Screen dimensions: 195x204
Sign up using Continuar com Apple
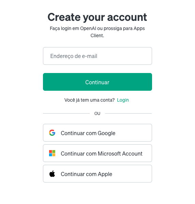(97, 174)
